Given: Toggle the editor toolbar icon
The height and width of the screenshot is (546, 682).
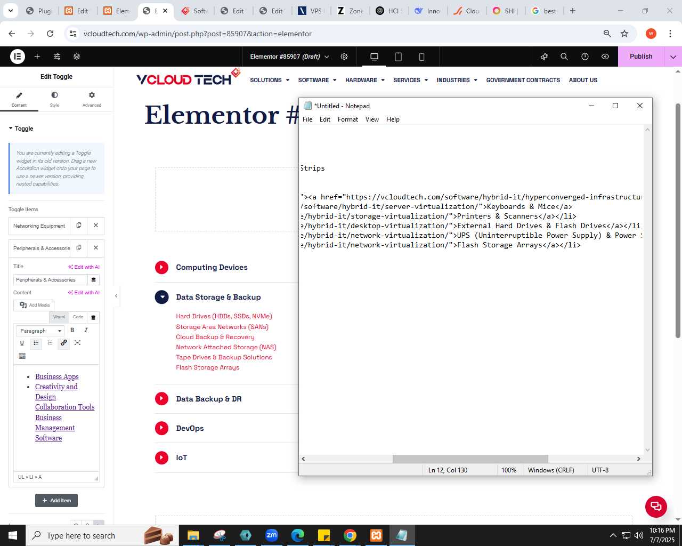Looking at the screenshot, I should pyautogui.click(x=22, y=356).
